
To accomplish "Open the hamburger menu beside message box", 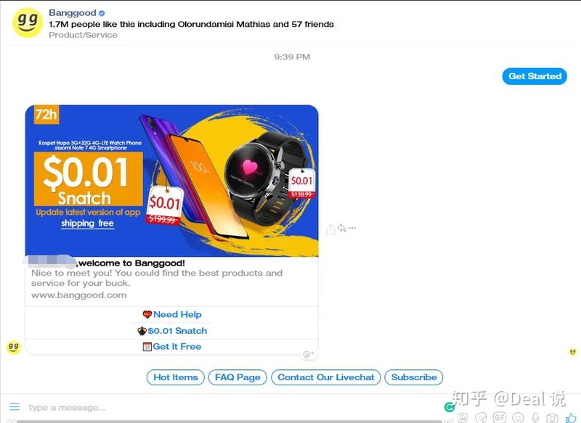I will coord(15,407).
